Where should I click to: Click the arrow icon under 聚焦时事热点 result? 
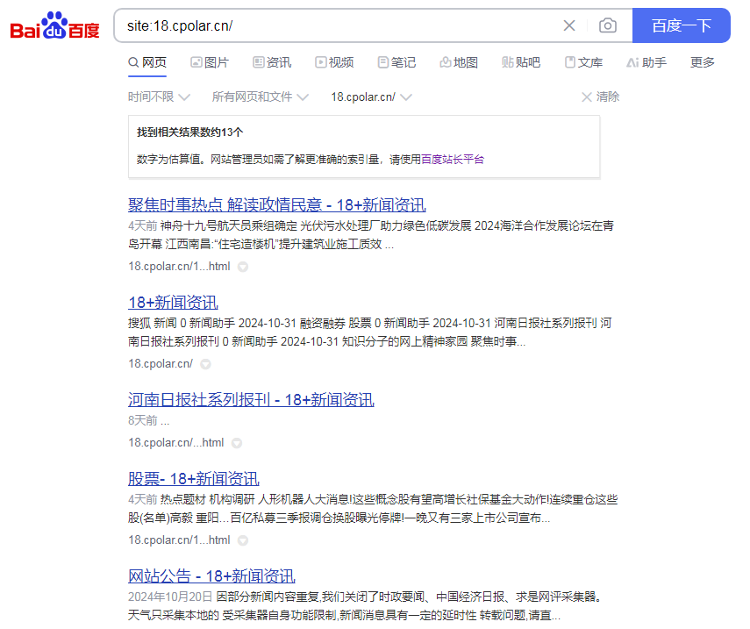pyautogui.click(x=243, y=267)
